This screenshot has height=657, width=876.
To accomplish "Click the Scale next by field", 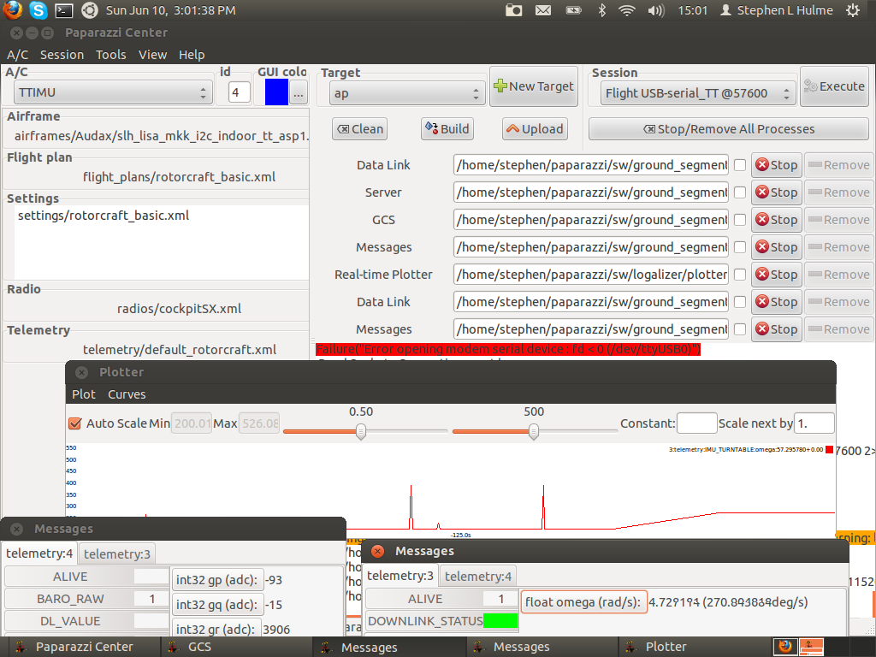I will click(814, 423).
